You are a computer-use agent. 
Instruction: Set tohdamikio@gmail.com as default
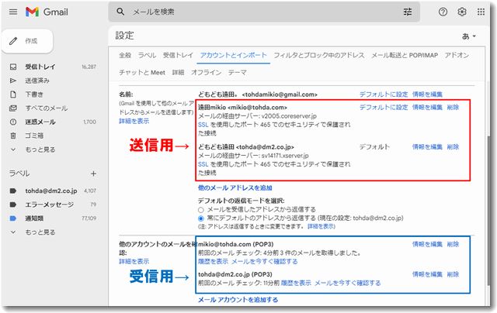pyautogui.click(x=384, y=95)
